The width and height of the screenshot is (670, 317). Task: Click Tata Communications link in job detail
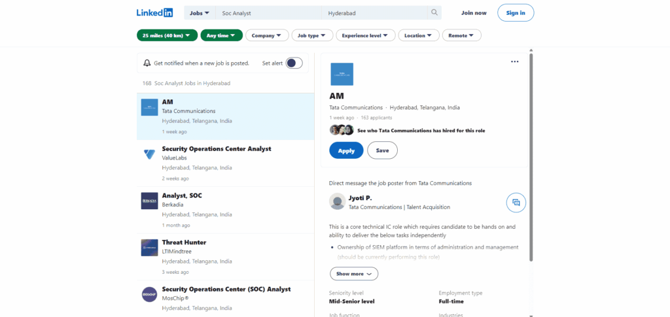[356, 107]
